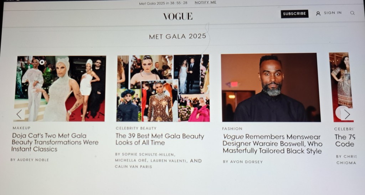Open the Doja Cat's Two Met Gala Beauty Transformations article

55,142
